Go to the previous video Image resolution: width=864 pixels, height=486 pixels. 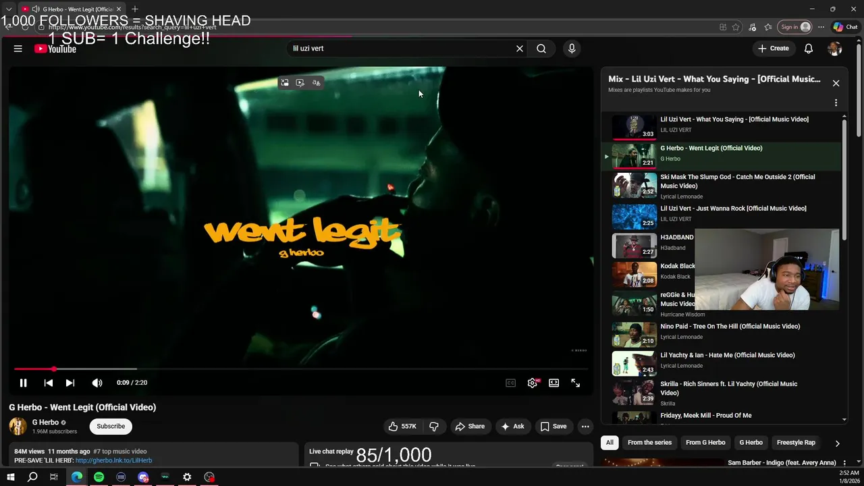click(x=49, y=383)
